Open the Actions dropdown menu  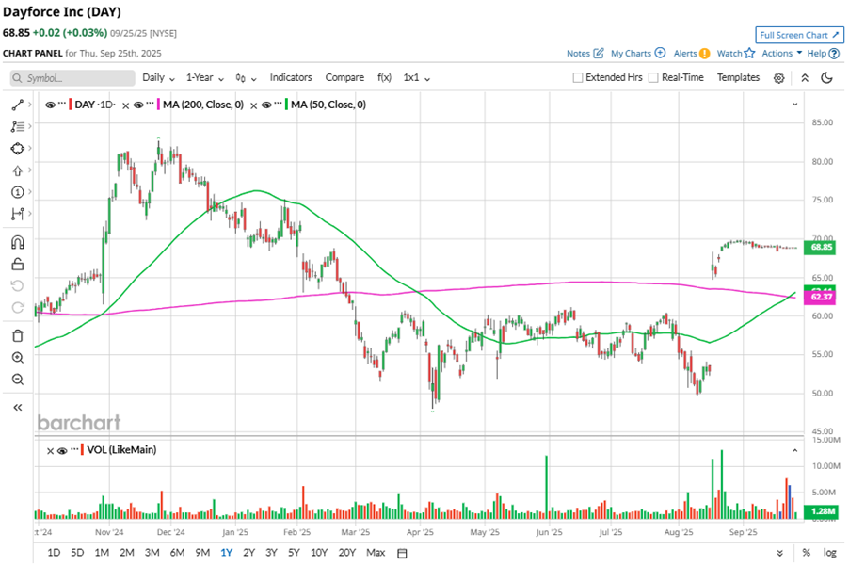pos(781,54)
